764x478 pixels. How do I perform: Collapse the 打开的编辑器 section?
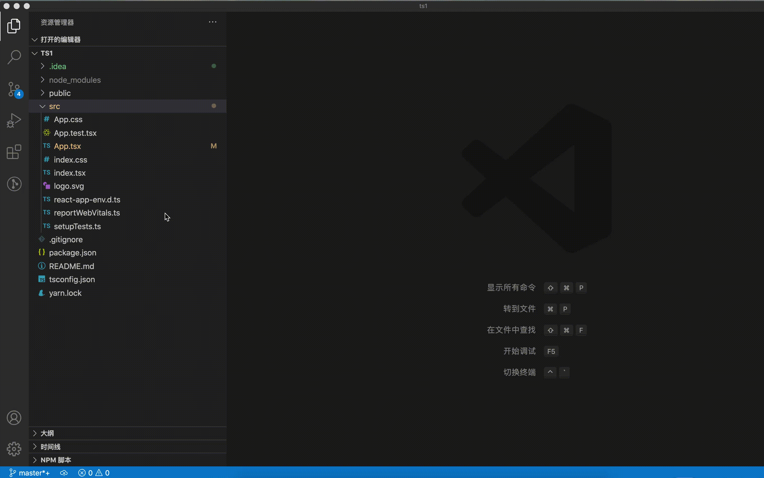[x=60, y=40]
